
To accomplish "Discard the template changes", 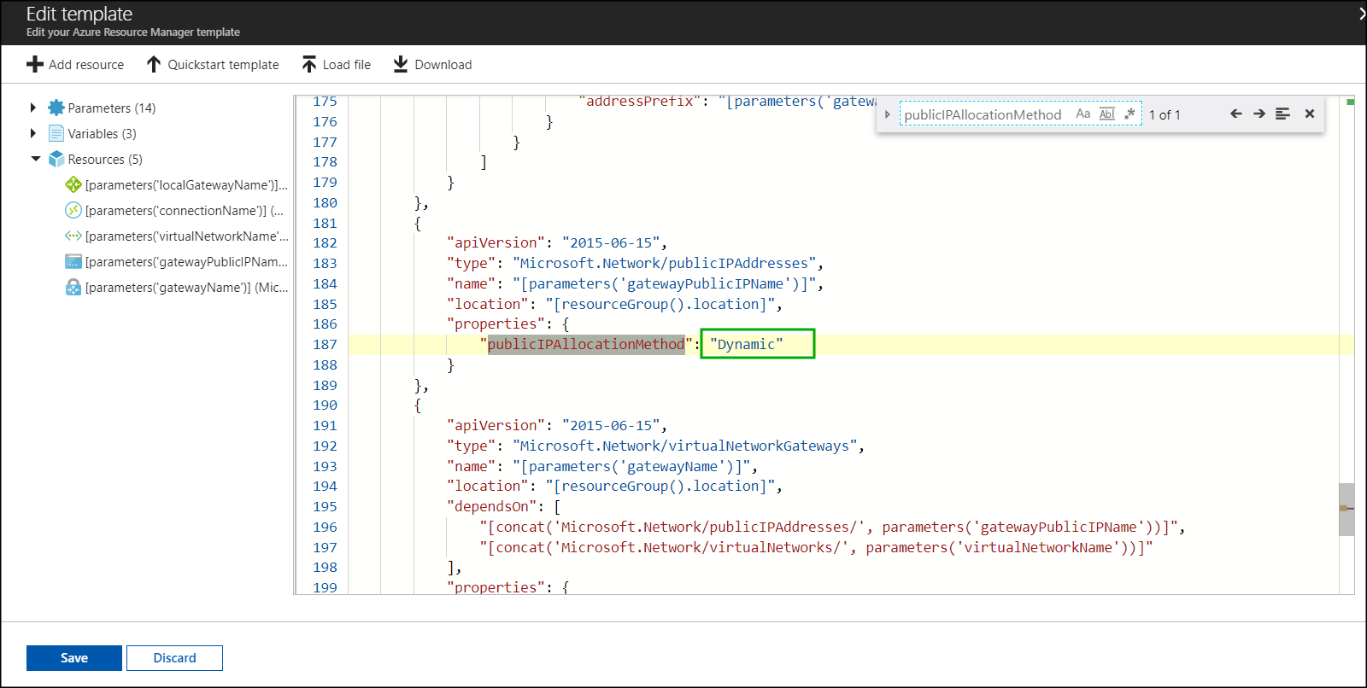I will [174, 658].
